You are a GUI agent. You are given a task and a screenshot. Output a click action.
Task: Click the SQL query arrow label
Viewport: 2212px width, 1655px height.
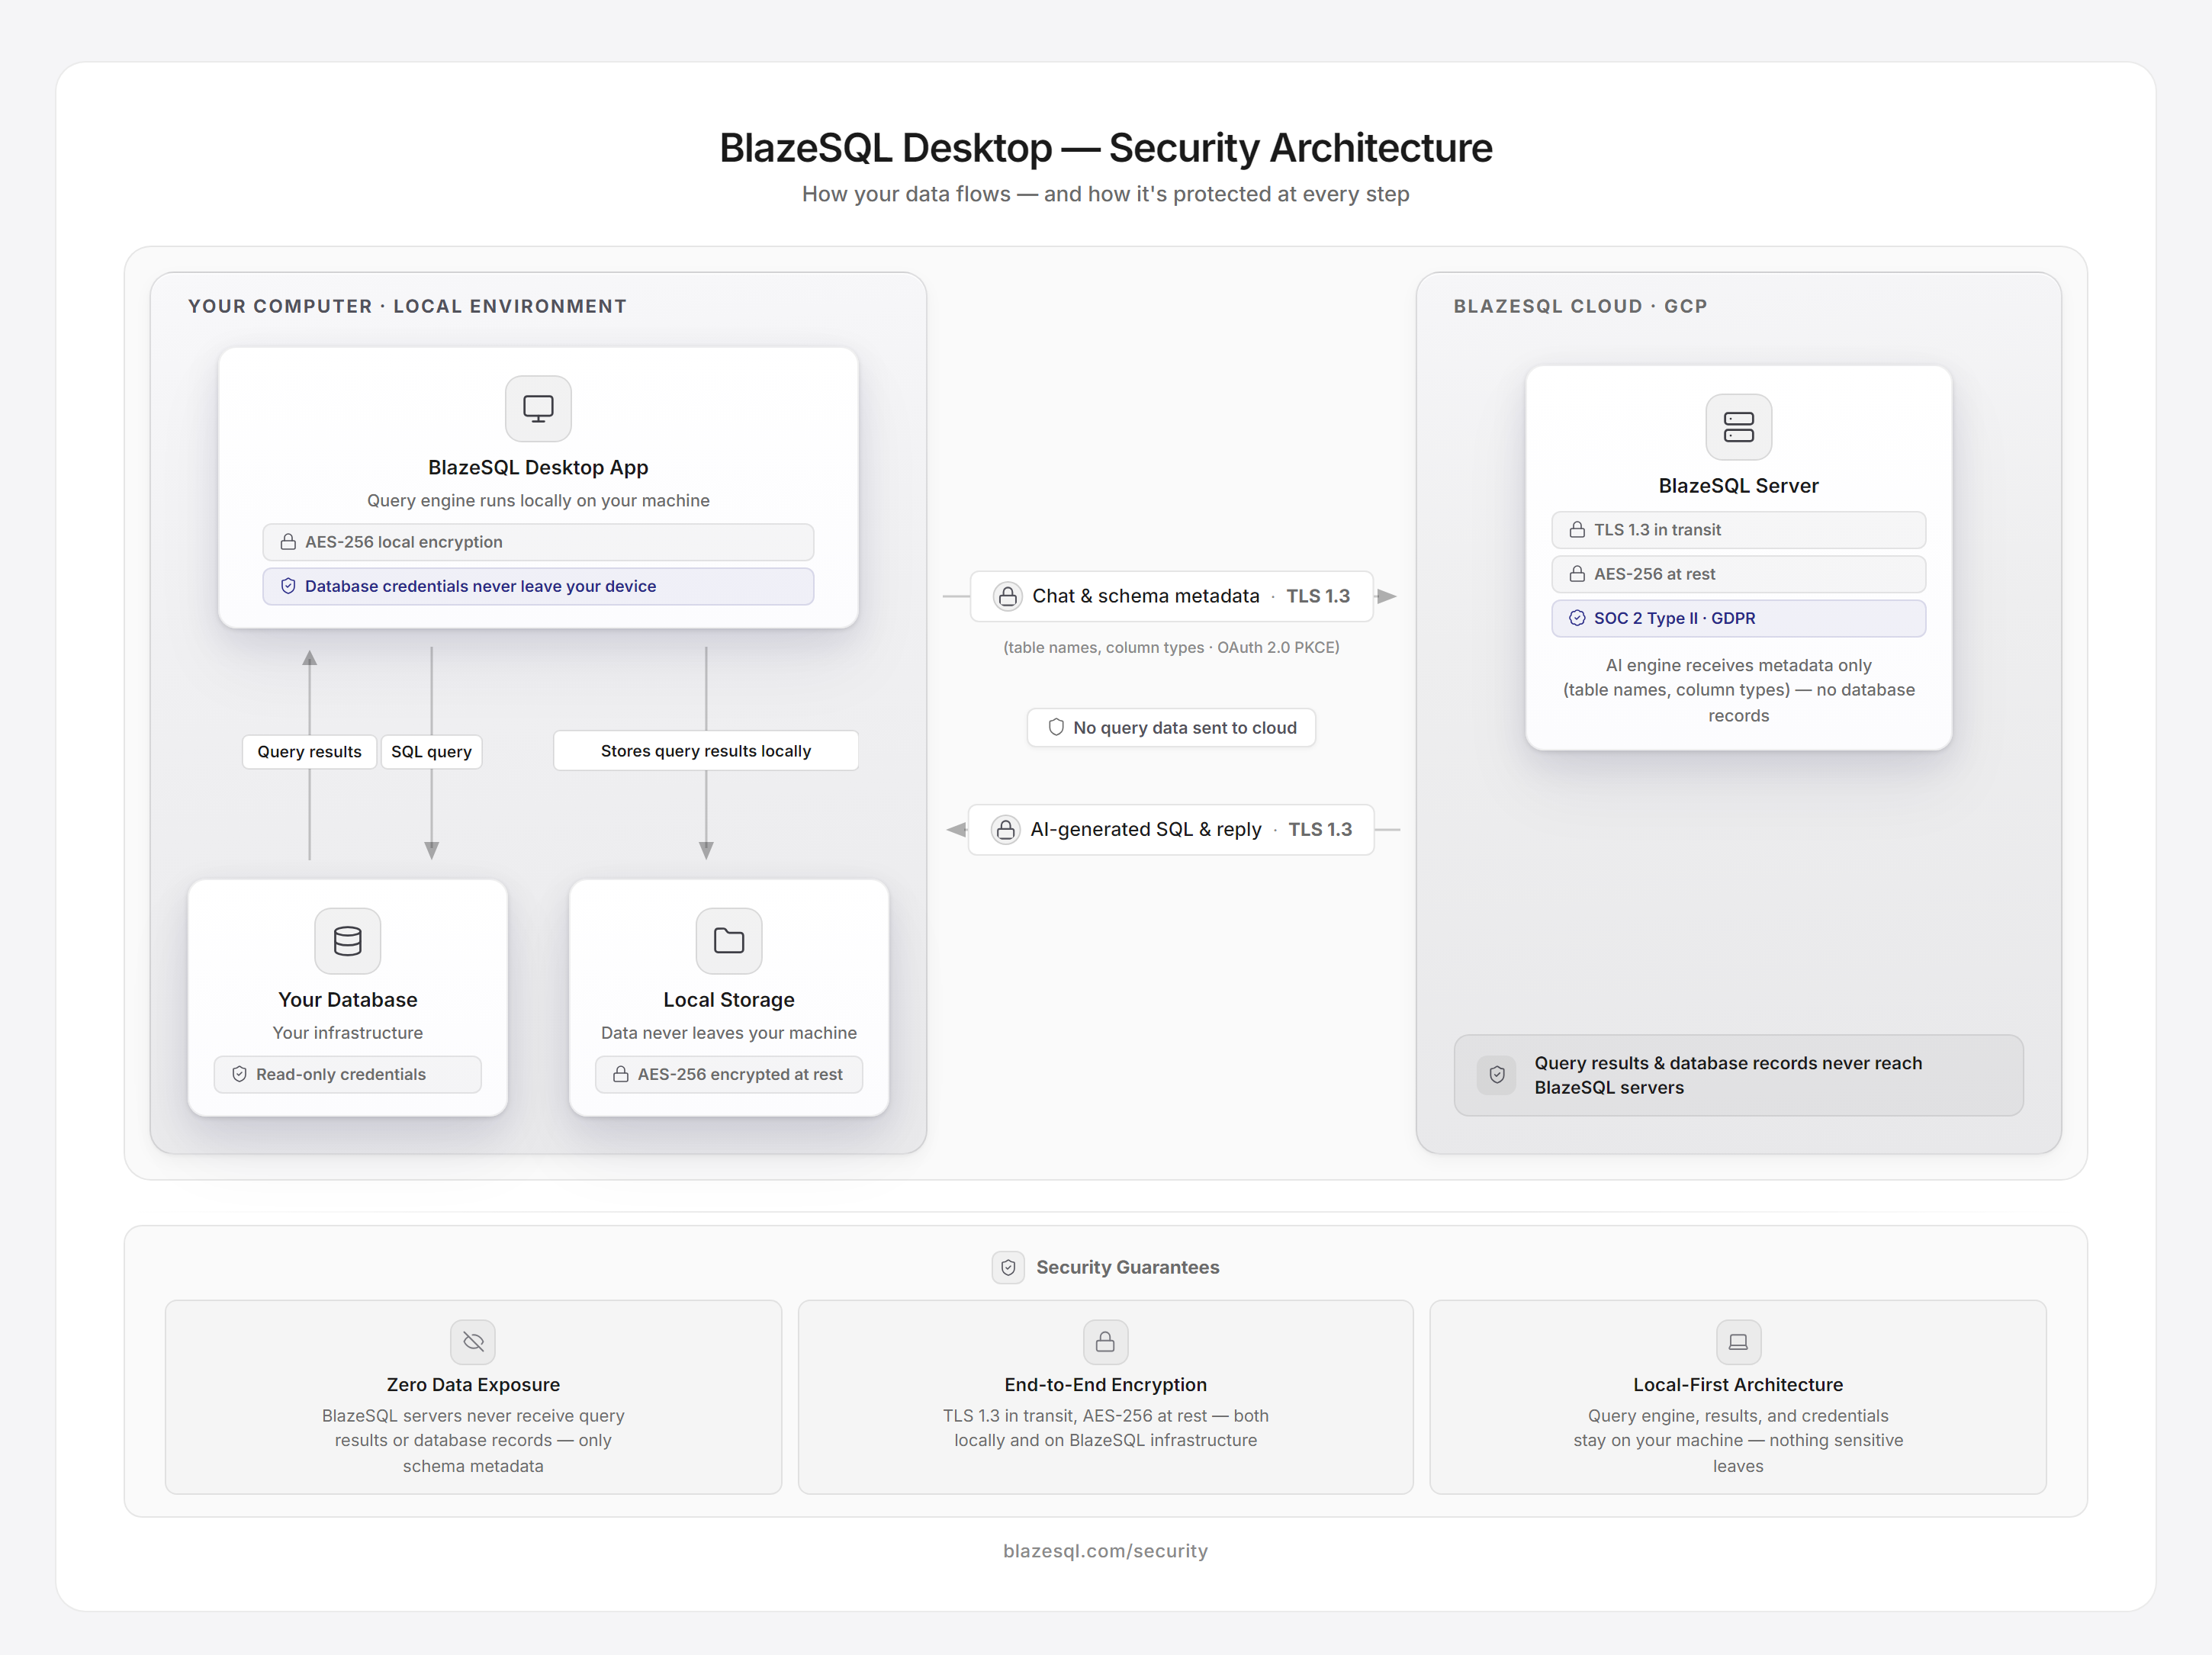(x=431, y=751)
